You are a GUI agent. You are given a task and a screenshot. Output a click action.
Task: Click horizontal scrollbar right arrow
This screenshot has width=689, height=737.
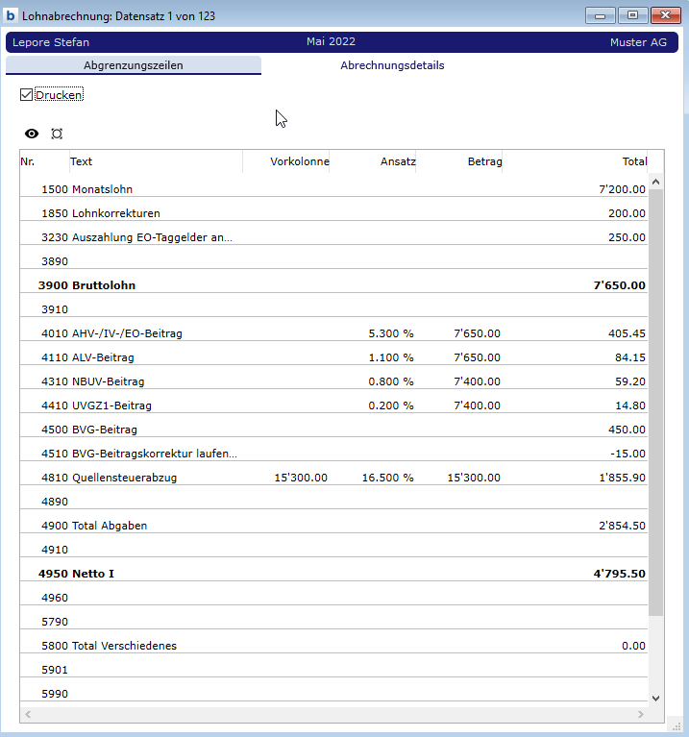coord(641,715)
